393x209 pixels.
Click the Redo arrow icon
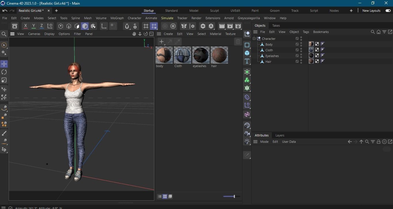tap(12, 11)
